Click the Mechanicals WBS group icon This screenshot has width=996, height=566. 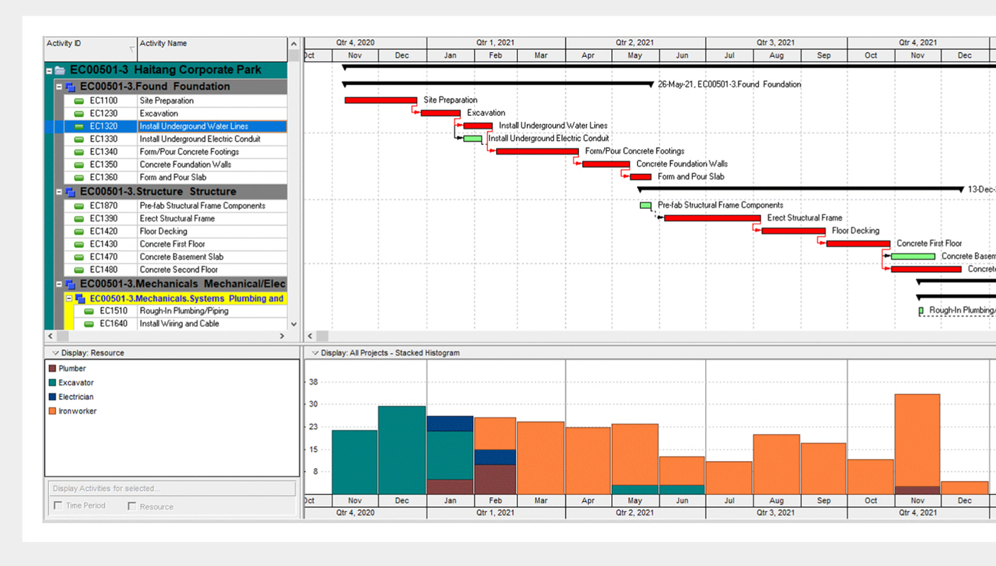coord(70,284)
